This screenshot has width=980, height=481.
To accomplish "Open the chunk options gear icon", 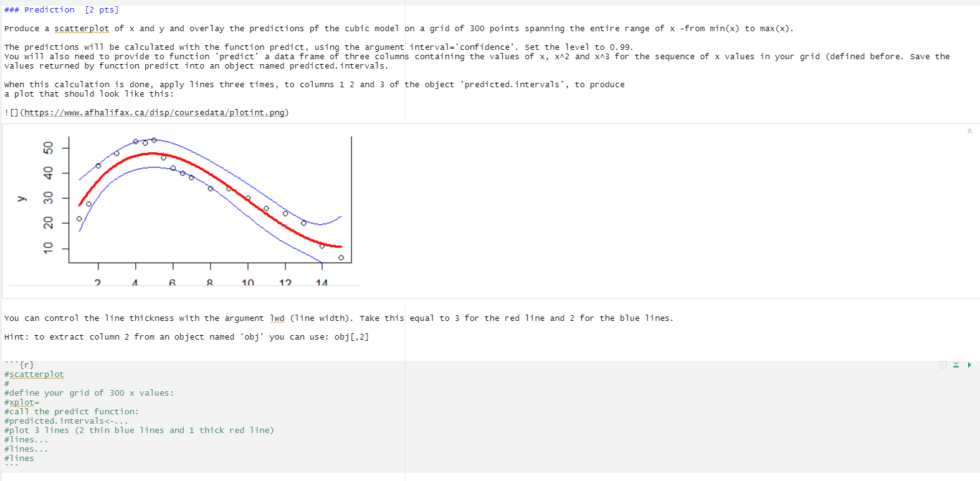I will tap(943, 364).
